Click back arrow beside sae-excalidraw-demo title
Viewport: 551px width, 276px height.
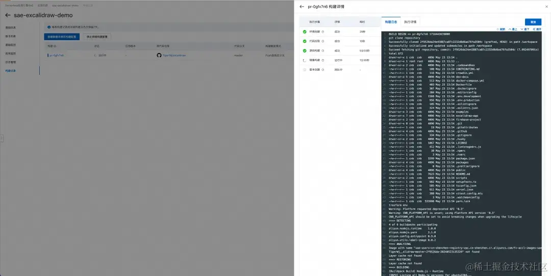tap(8, 15)
